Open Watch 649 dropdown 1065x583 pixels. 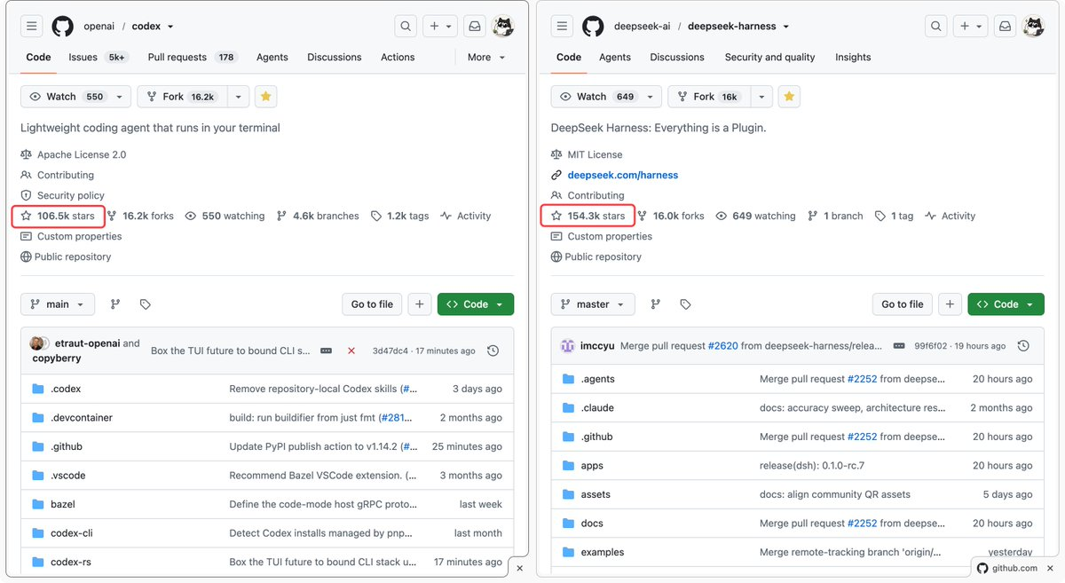tap(606, 97)
